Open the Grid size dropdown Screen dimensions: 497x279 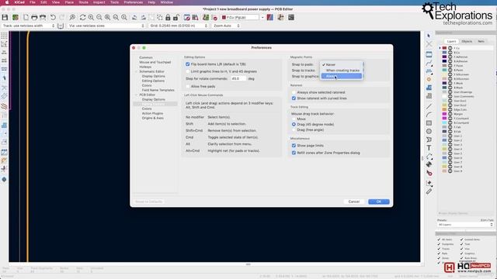pyautogui.click(x=179, y=26)
